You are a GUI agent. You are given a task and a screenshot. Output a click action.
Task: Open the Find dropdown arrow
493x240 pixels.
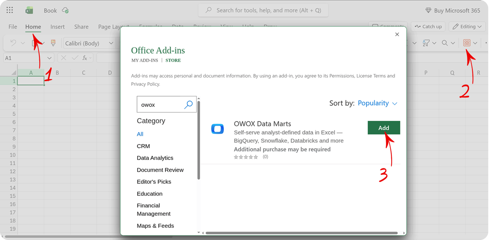453,43
